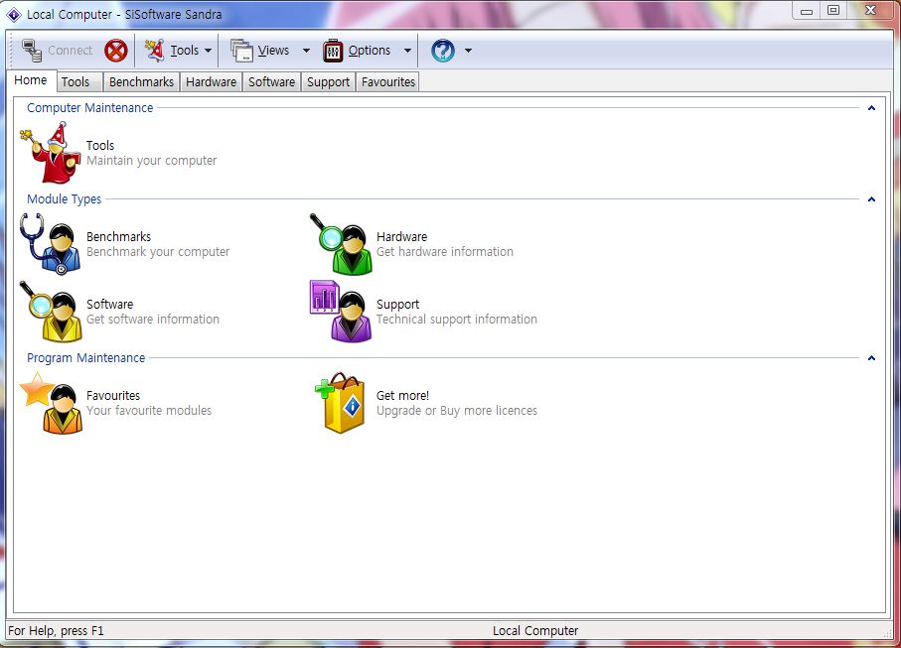Click the Favourites module title
The image size is (901, 648).
click(x=113, y=396)
